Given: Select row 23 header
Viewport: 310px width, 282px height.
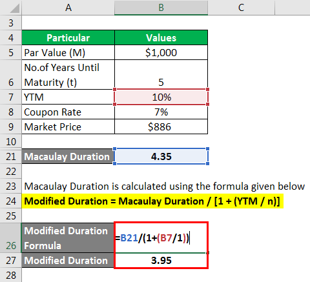Looking at the screenshot, I should [x=11, y=186].
